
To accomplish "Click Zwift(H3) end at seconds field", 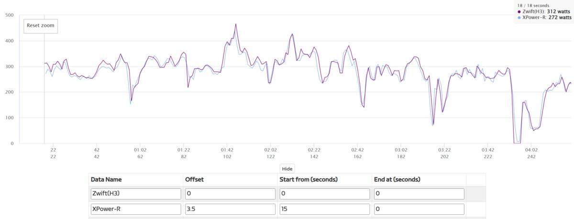I will point(419,194).
